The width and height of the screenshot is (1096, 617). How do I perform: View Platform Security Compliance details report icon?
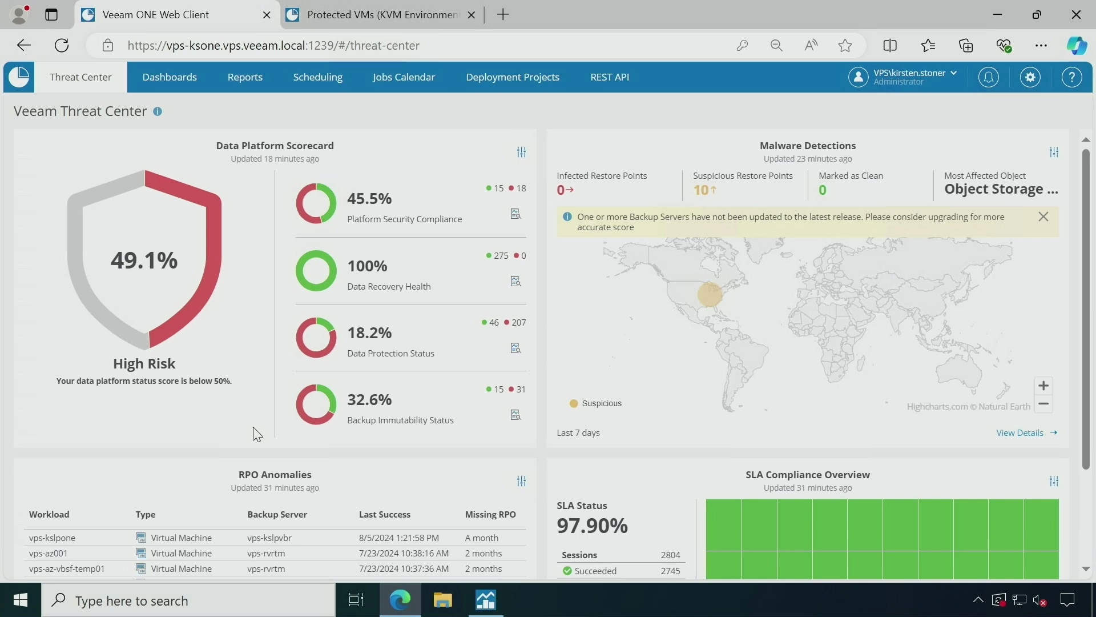[515, 214]
